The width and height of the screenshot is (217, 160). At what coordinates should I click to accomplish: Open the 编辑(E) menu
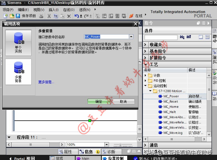click(23, 10)
